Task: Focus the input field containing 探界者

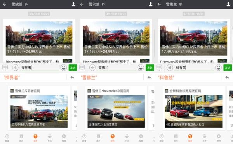Action: (40, 68)
